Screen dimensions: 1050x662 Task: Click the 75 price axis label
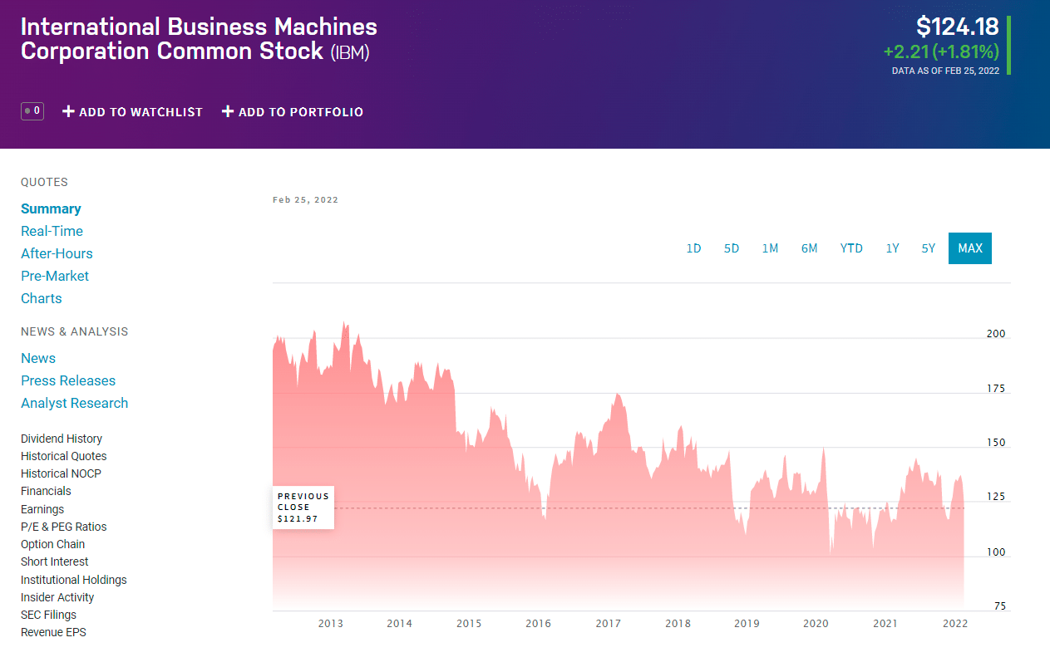pos(999,606)
